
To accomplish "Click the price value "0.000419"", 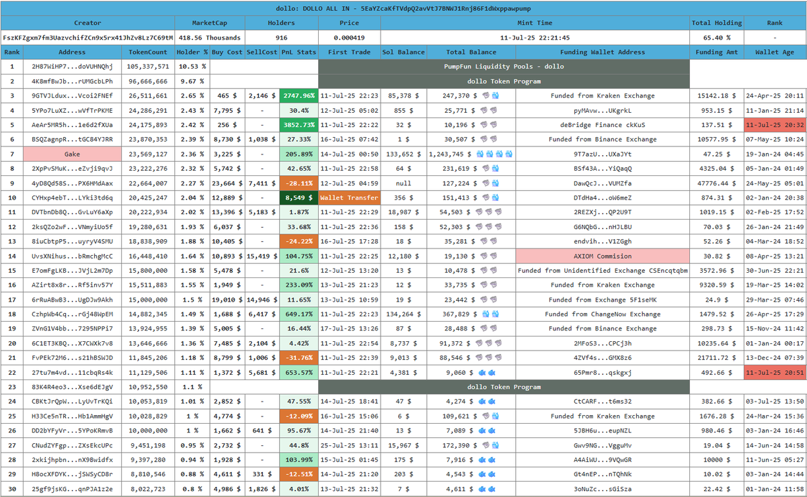I will (350, 38).
